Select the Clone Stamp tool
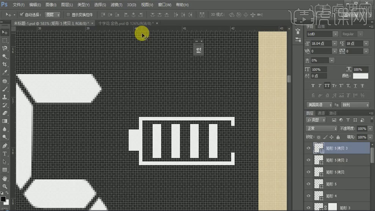This screenshot has width=375, height=211. point(5,97)
